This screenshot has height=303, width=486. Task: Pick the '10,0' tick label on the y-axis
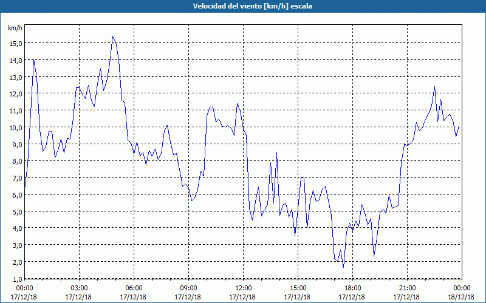tap(16, 128)
